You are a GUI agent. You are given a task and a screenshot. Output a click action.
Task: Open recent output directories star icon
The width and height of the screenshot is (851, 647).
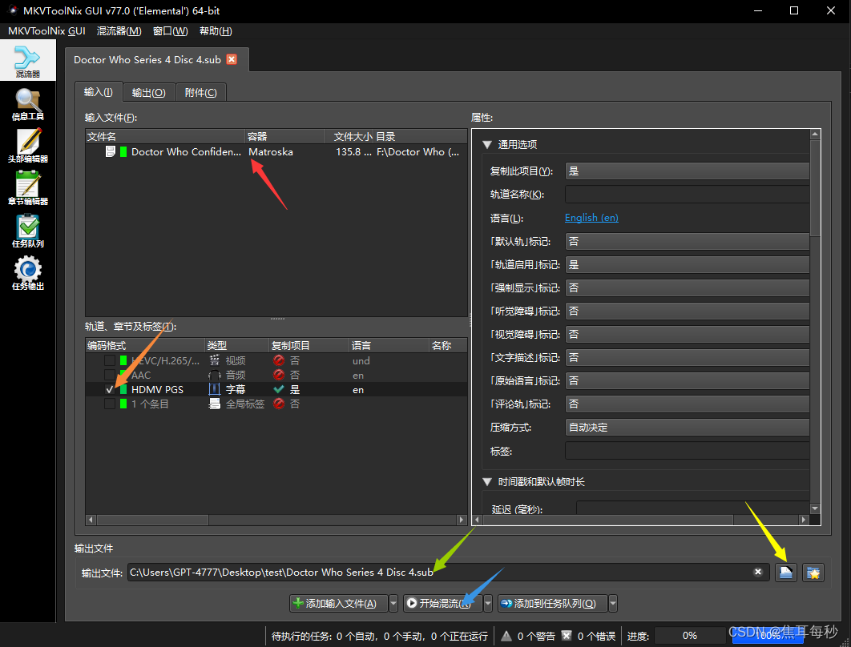click(x=813, y=573)
